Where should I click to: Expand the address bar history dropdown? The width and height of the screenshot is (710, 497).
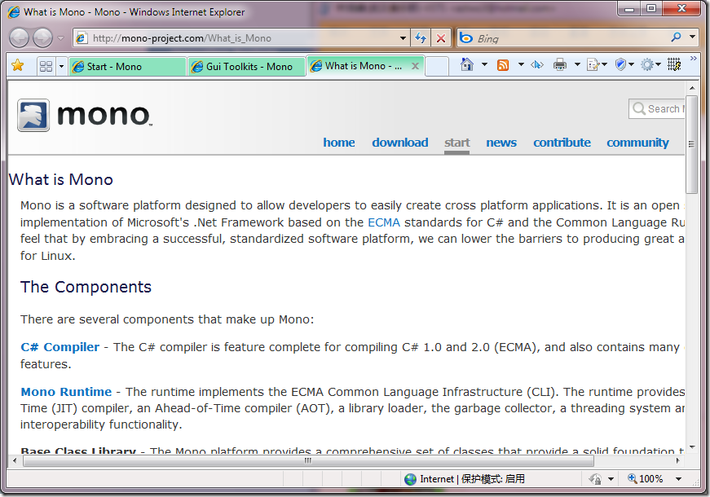[403, 38]
